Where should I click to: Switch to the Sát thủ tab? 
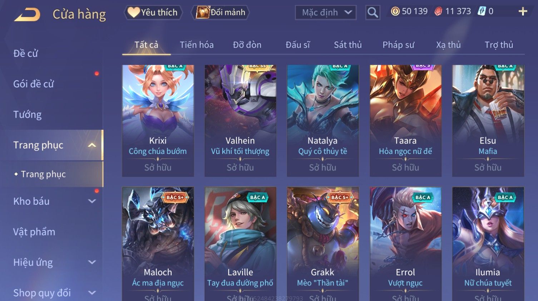[x=347, y=45]
